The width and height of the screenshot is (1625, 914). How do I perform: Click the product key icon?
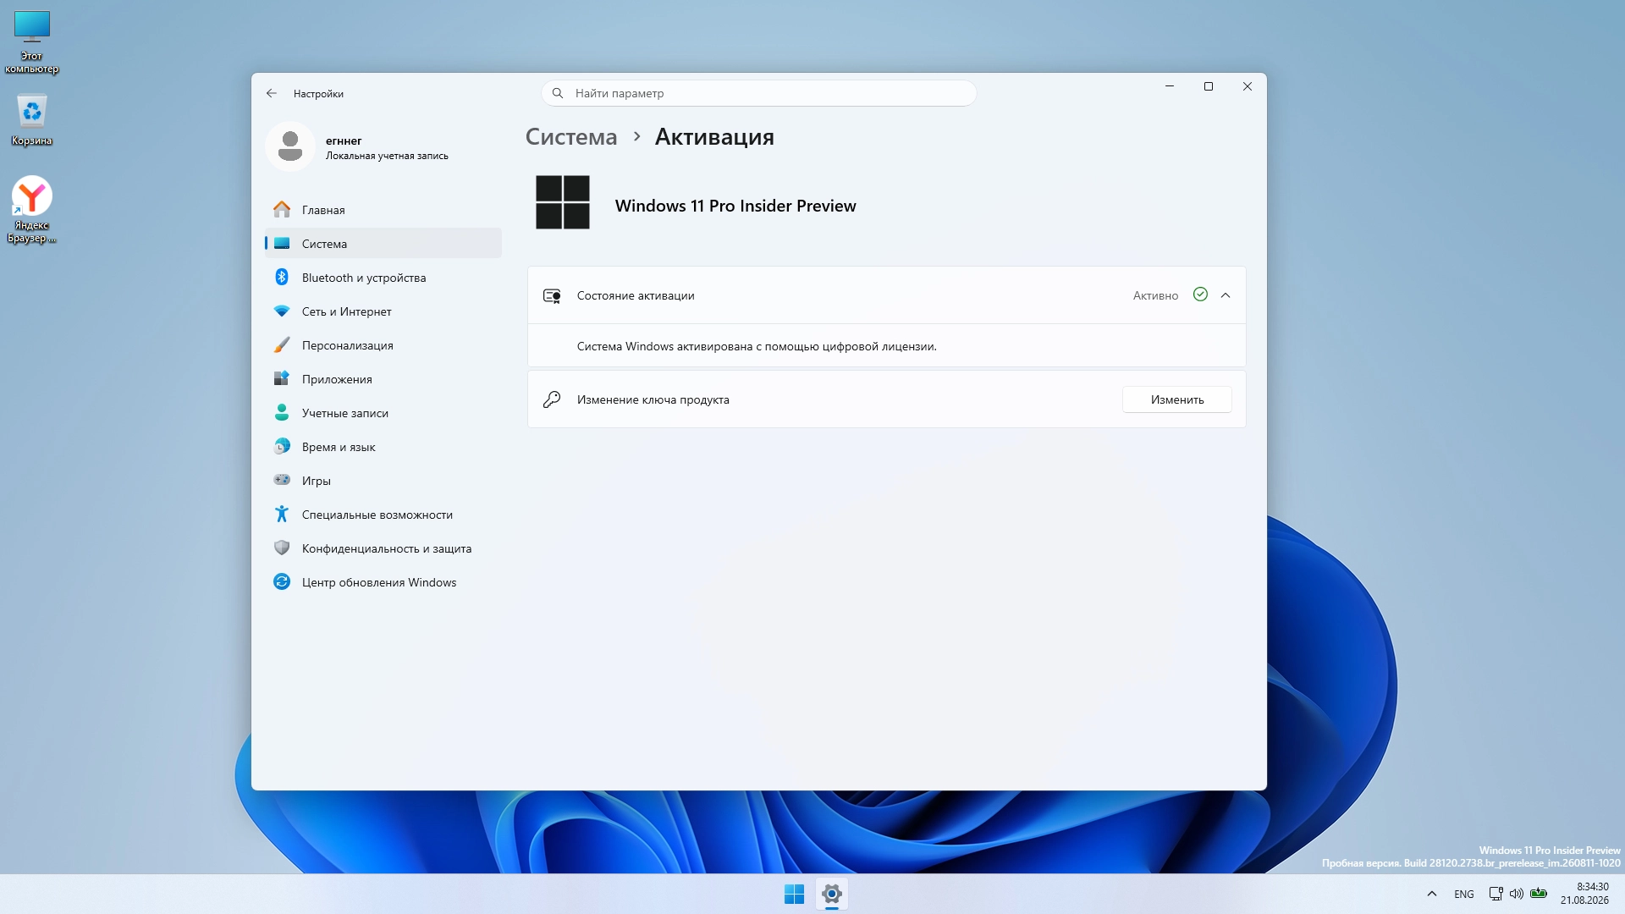coord(552,399)
